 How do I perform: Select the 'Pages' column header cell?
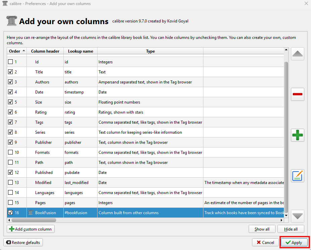click(x=45, y=202)
